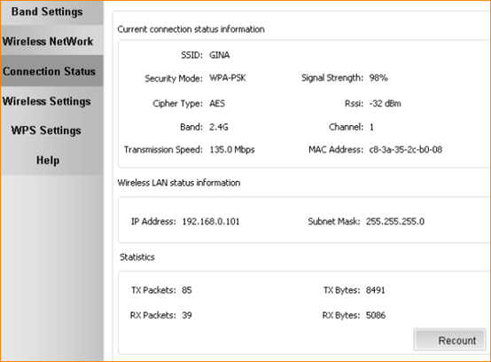Click the Security Mode WPA-PSK value
The width and height of the screenshot is (491, 362).
coord(228,78)
